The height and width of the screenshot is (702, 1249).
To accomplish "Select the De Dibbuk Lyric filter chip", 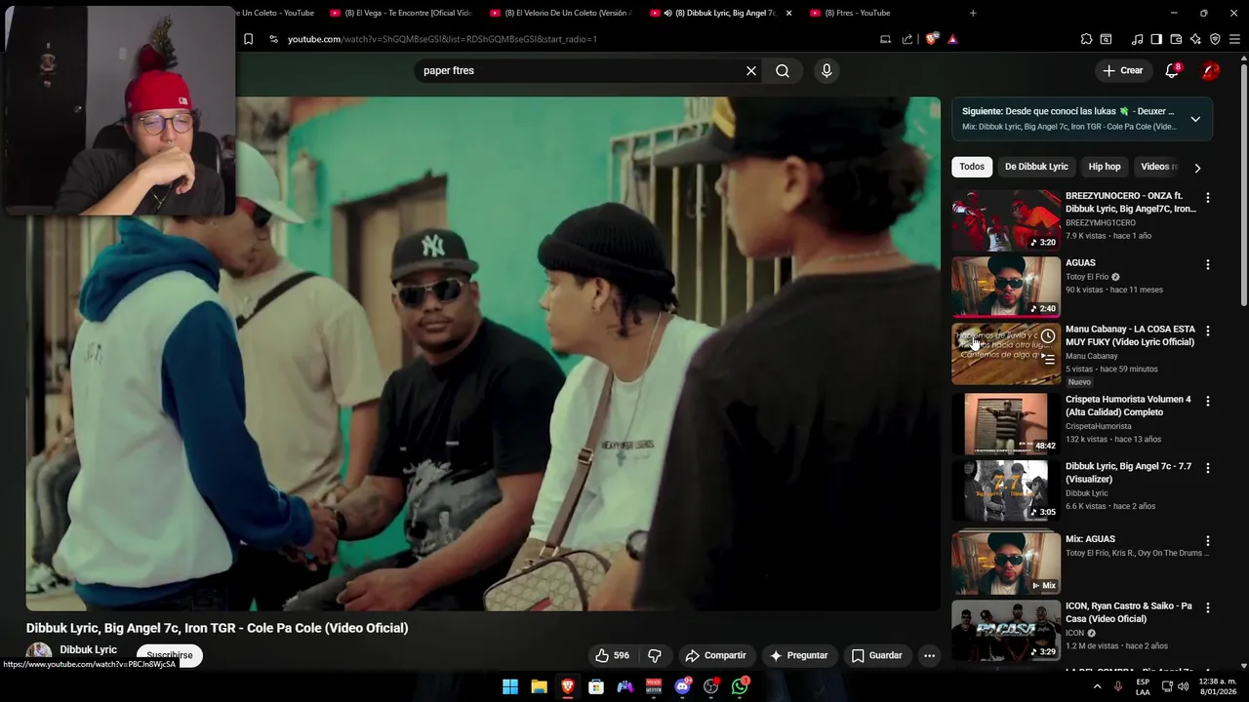I will pos(1036,167).
